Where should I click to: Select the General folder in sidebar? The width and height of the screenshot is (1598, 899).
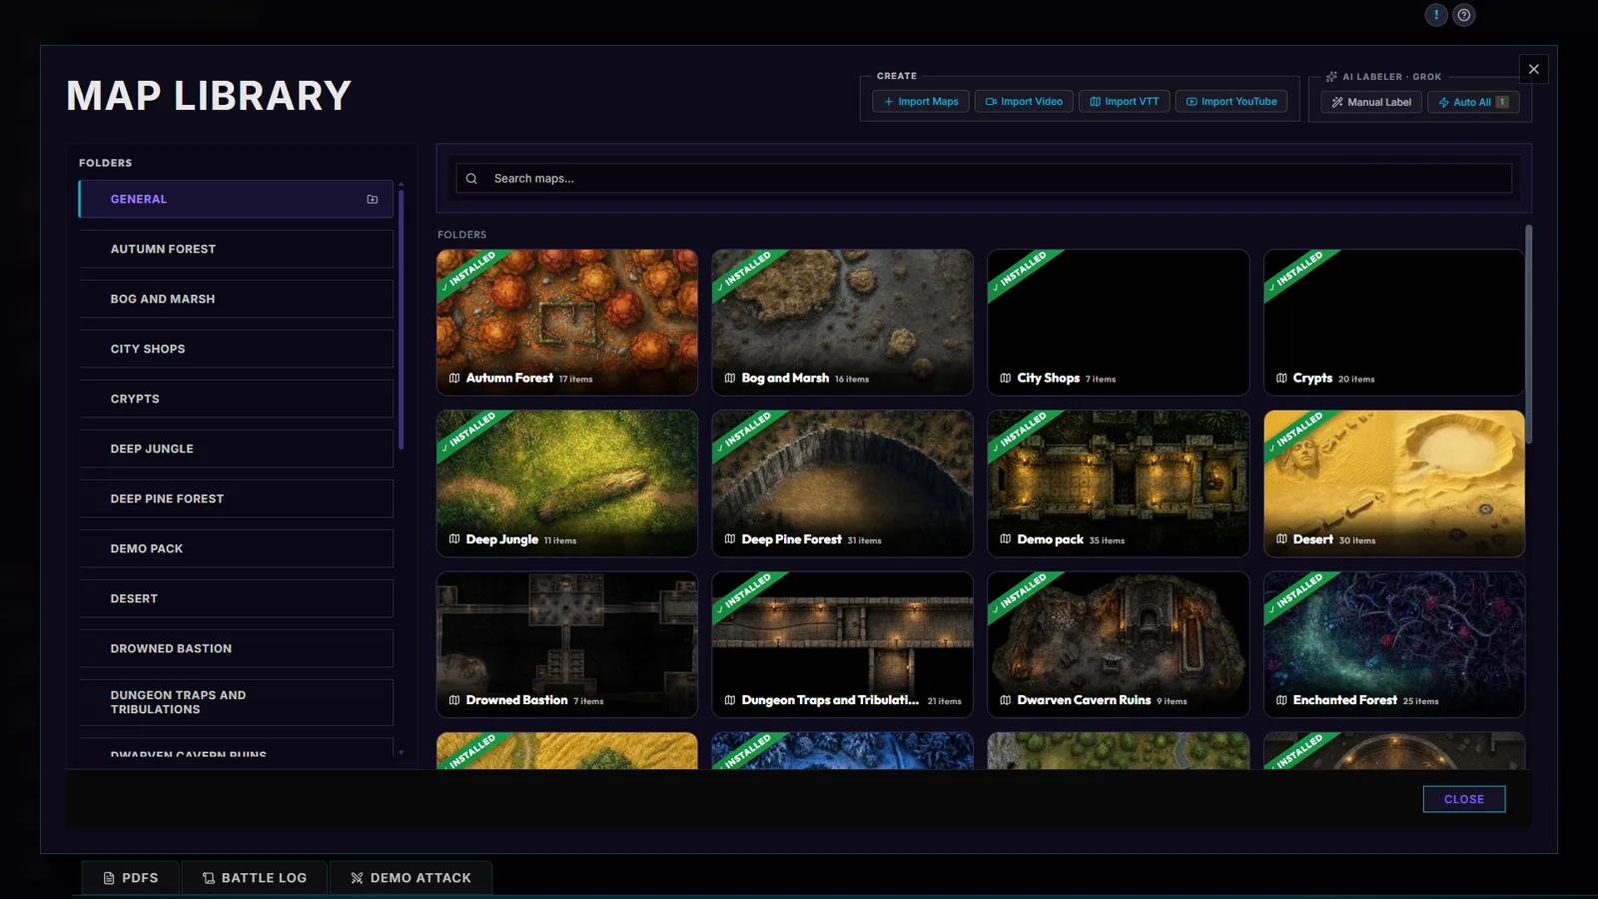(236, 199)
